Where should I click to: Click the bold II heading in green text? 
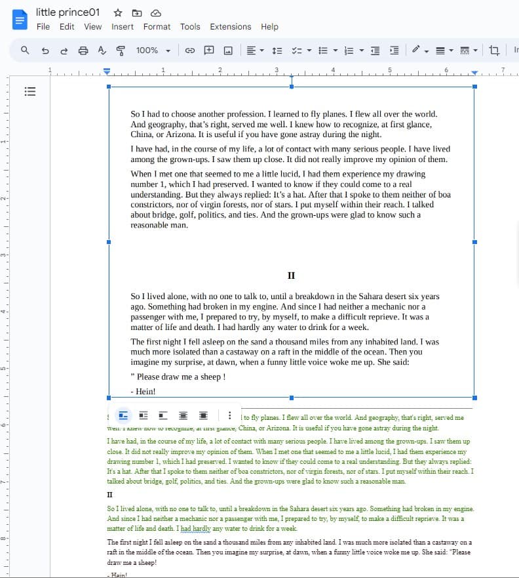click(x=109, y=495)
